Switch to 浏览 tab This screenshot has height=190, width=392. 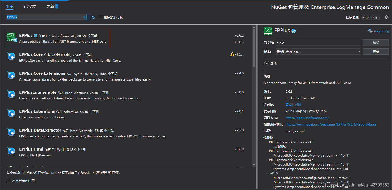click(x=9, y=7)
